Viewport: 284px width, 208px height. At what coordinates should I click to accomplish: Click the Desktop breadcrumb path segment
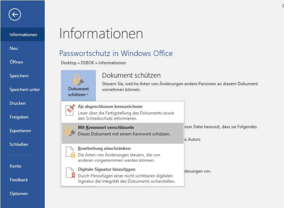(x=69, y=63)
